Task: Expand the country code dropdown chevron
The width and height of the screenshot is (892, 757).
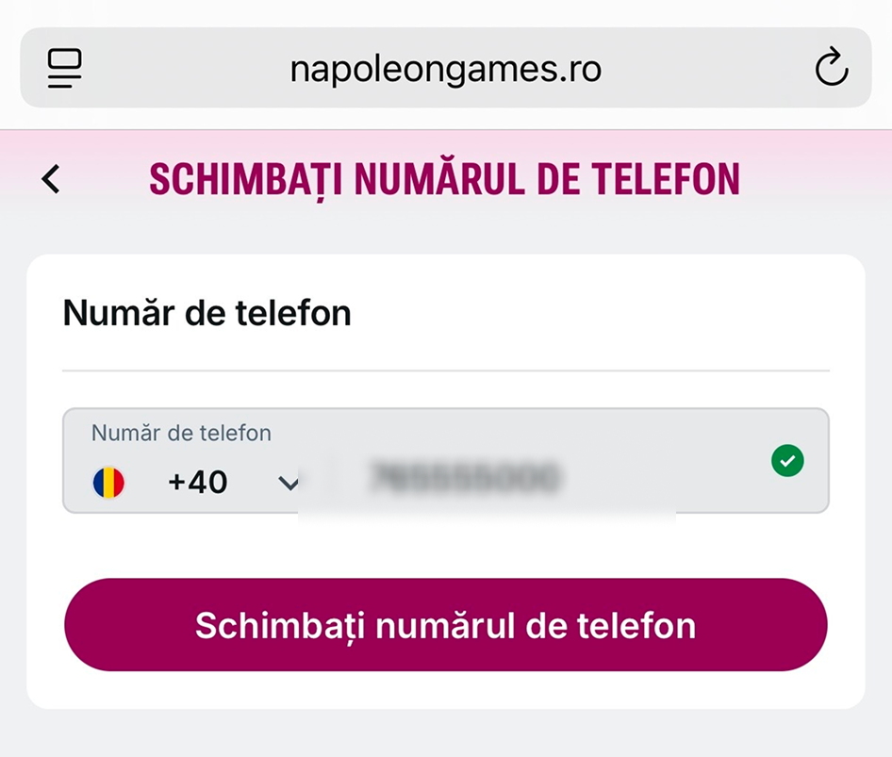Action: 288,484
